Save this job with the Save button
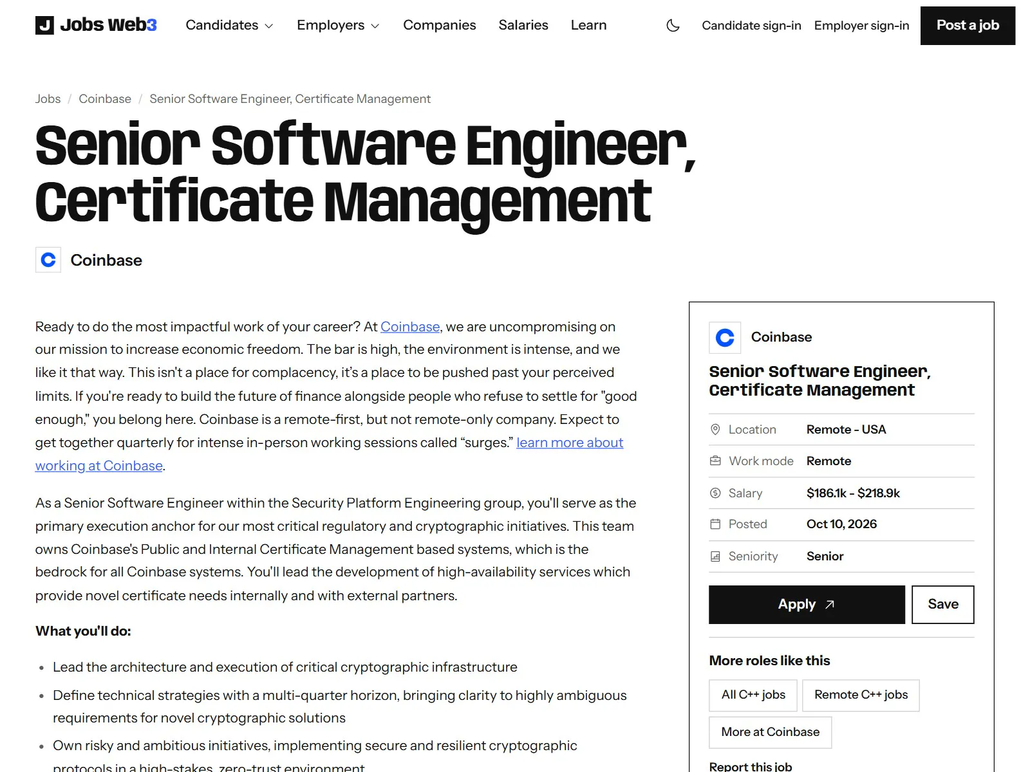This screenshot has width=1030, height=772. point(943,604)
